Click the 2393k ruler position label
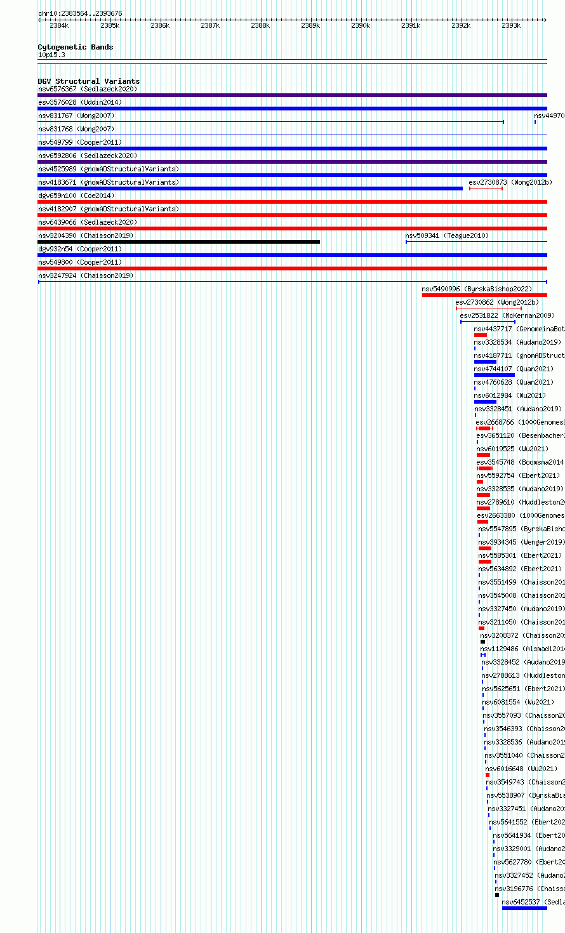The height and width of the screenshot is (933, 565). point(511,25)
